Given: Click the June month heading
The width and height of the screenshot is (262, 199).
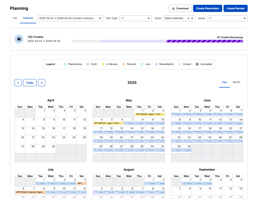Looking at the screenshot, I should click(207, 100).
